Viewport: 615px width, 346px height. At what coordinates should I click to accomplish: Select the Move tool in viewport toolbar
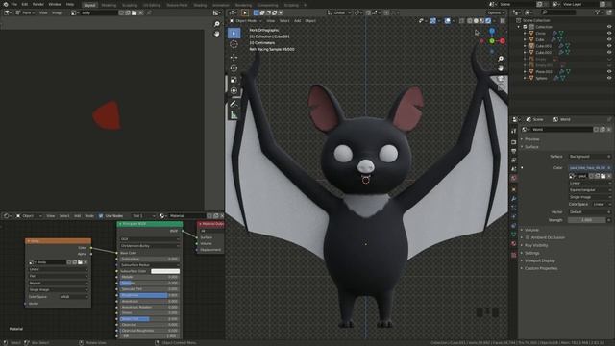point(234,58)
